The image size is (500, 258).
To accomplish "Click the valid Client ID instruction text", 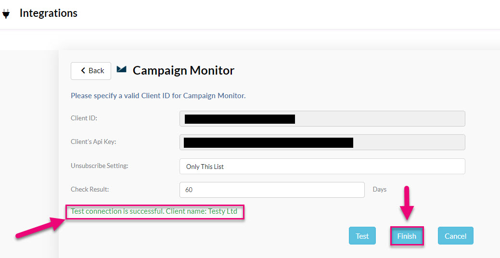I will pos(158,96).
